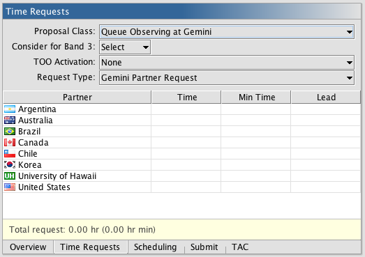Click the Time column header
This screenshot has height=257, width=365.
click(186, 97)
